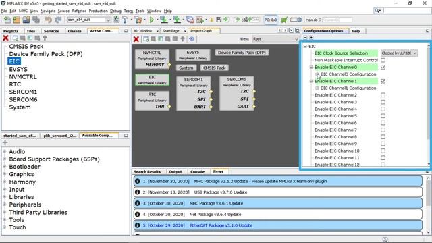432x243 pixels.
Task: Switch to the Start Page tab
Action: click(171, 31)
